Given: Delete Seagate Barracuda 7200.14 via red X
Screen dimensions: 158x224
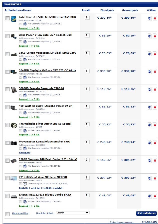Looking at the screenshot, I should [x=155, y=89].
